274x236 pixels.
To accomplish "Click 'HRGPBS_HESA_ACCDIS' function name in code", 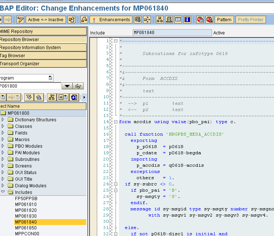I will point(195,134).
